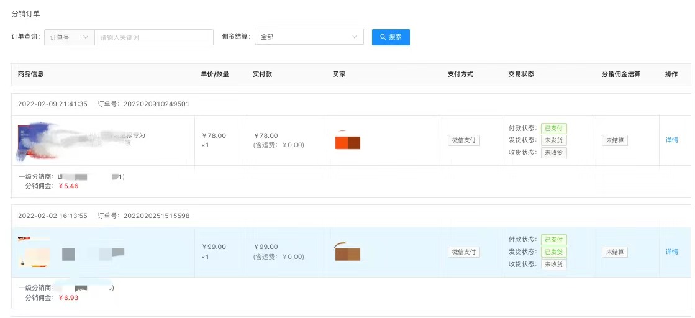Open 详情 for order 2022020910249501
Screen dimensions: 695x318
671,140
